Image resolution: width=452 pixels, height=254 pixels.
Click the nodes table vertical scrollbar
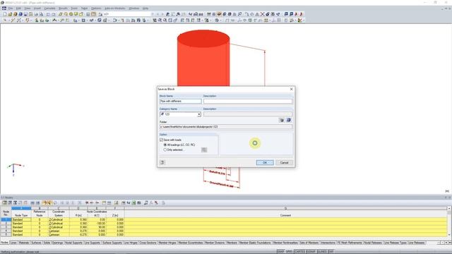(449, 222)
